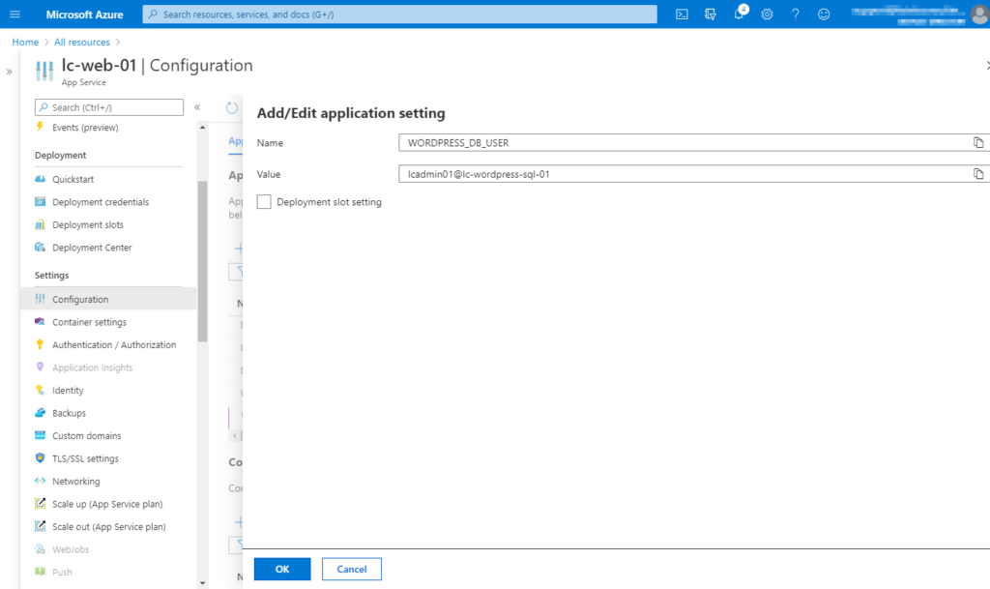Open Events (preview) in the sidebar

[x=85, y=128]
